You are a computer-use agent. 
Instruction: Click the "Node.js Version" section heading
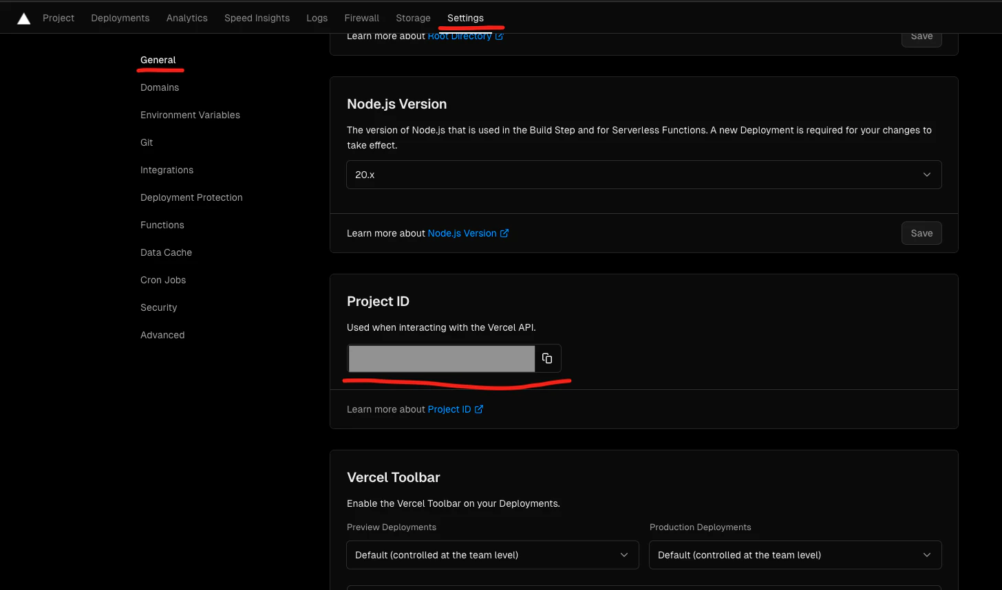(x=397, y=104)
